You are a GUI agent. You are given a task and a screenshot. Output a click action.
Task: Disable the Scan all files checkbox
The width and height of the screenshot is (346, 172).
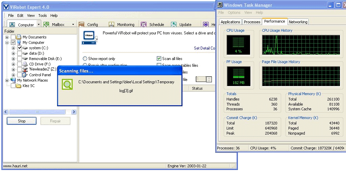pyautogui.click(x=159, y=59)
